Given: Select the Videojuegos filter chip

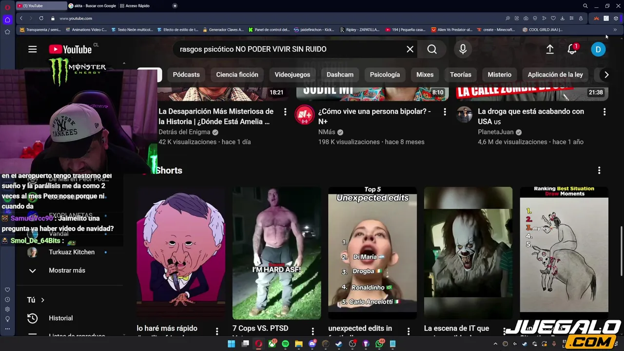Looking at the screenshot, I should (x=292, y=75).
